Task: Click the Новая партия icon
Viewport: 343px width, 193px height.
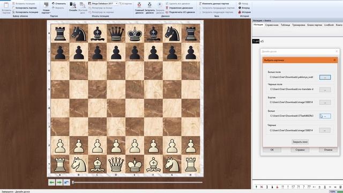Action: [x=46, y=5]
